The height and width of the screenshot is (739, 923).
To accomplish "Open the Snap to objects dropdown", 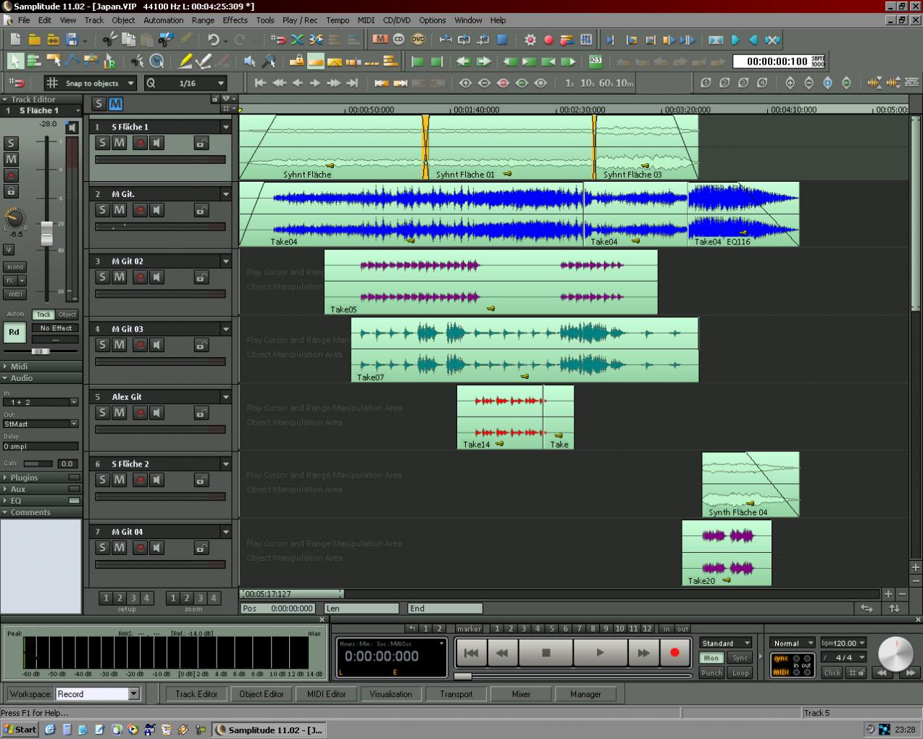I will 130,83.
